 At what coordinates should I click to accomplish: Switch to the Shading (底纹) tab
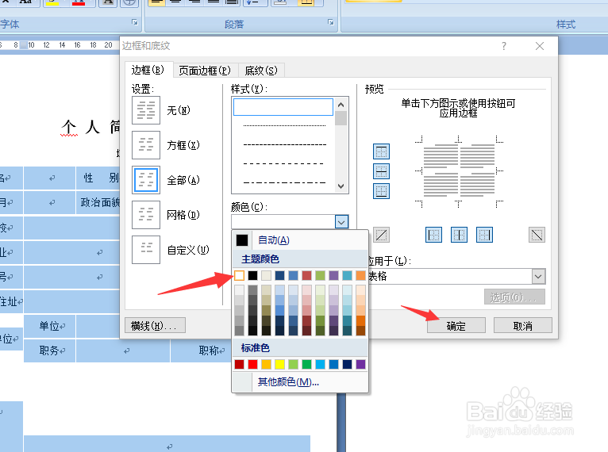[x=261, y=71]
